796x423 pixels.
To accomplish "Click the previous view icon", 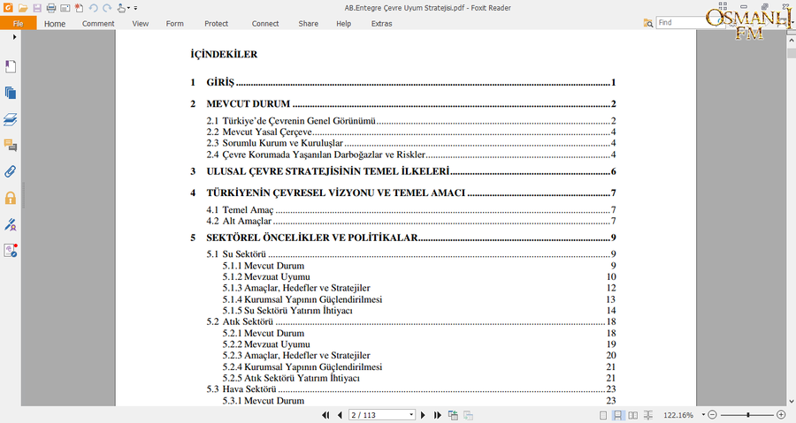I will click(x=453, y=415).
